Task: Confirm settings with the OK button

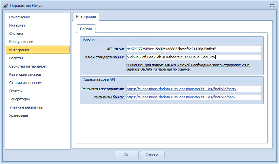Action: point(126,155)
